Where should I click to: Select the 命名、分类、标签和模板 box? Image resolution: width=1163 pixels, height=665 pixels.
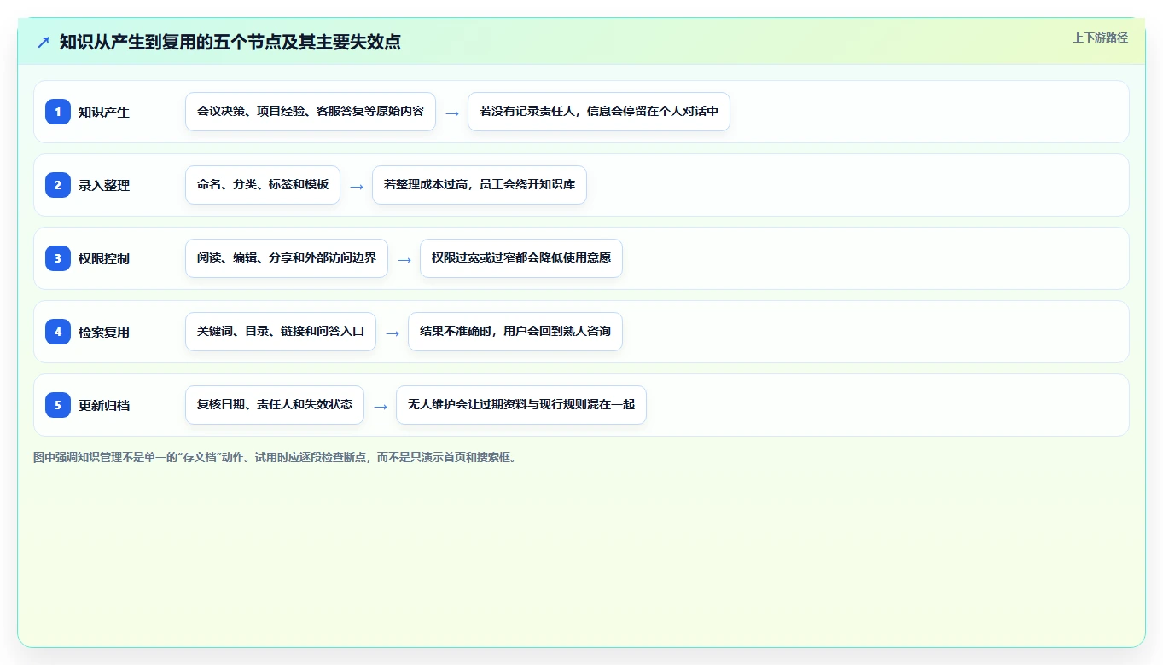pyautogui.click(x=263, y=185)
